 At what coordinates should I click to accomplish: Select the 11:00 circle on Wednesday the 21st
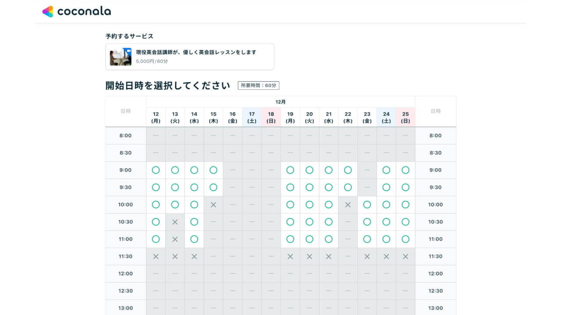tap(329, 239)
